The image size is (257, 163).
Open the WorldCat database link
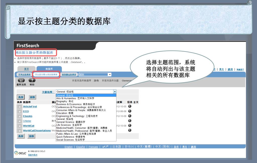tap(29, 126)
